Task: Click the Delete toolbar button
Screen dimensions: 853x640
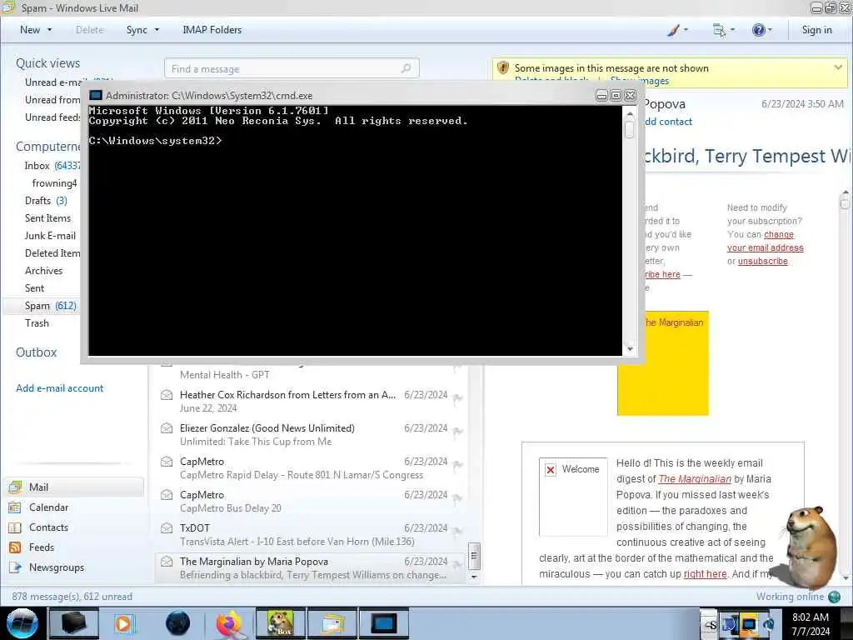Action: coord(90,30)
